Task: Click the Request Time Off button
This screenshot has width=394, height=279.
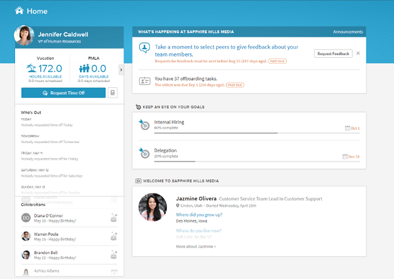Action: coord(63,93)
